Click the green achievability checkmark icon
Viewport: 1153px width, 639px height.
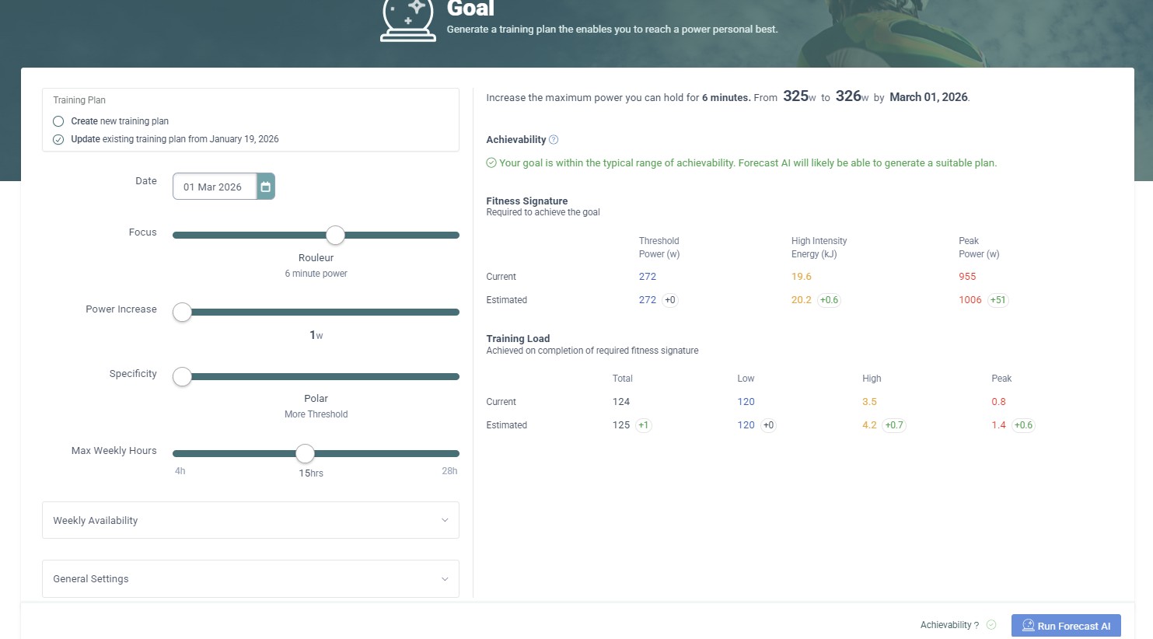pyautogui.click(x=491, y=163)
